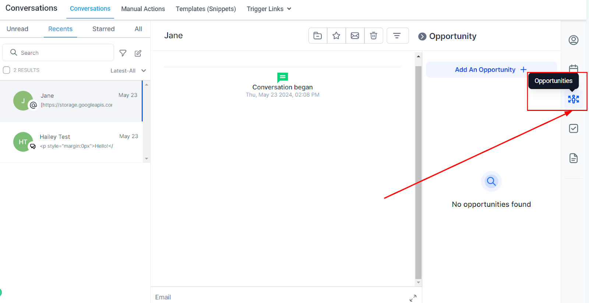Click the 'No opportunities found' message
Image resolution: width=589 pixels, height=303 pixels.
(491, 204)
